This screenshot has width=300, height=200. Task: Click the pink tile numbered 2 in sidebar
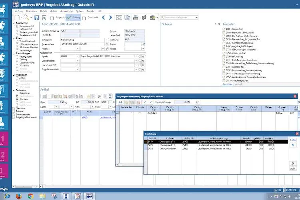pyautogui.click(x=4, y=155)
